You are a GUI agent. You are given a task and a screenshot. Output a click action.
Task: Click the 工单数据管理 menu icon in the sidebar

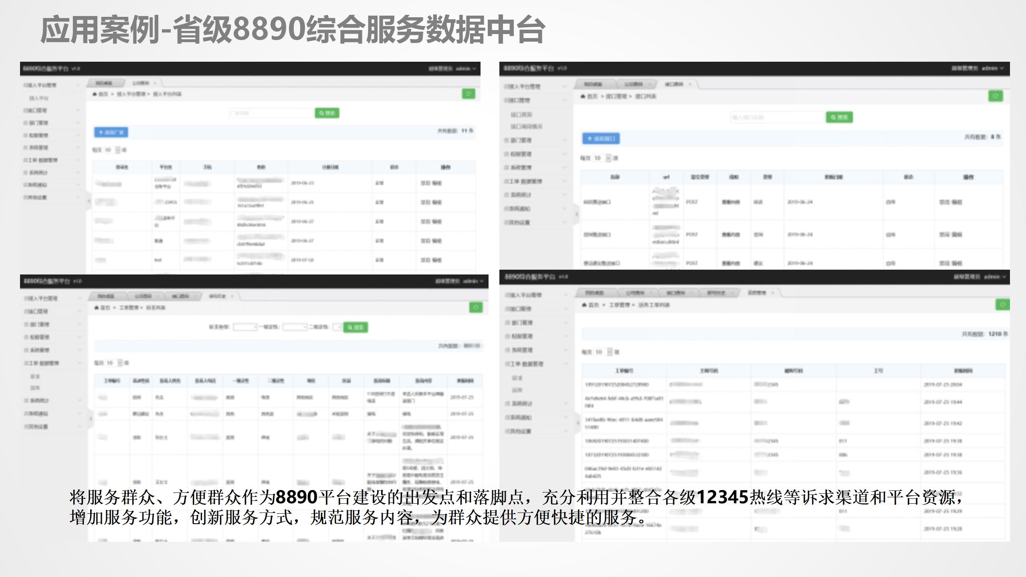tap(24, 160)
